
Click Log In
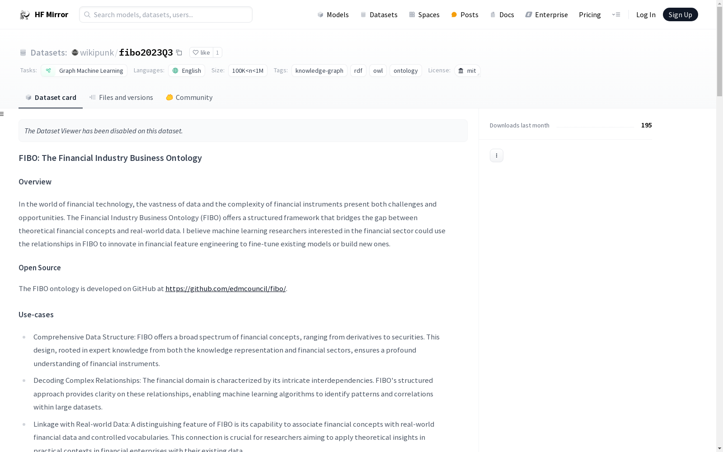click(x=646, y=14)
